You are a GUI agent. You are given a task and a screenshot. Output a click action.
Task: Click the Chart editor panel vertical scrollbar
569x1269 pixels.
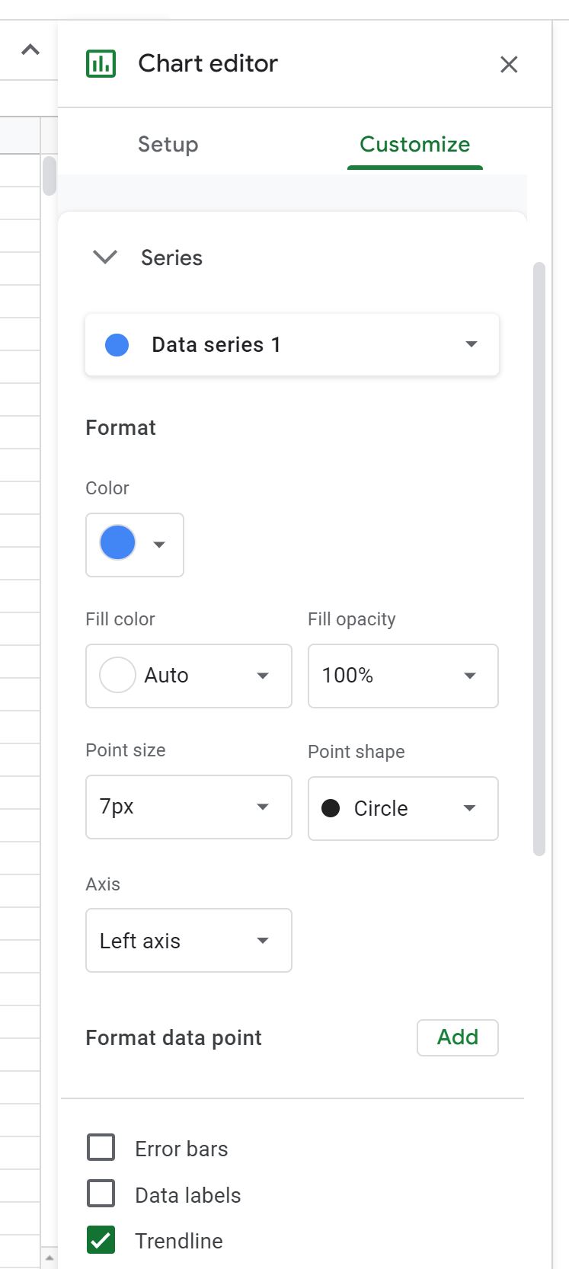539,560
